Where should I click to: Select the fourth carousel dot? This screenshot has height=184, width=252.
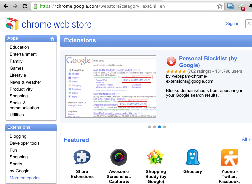164,127
